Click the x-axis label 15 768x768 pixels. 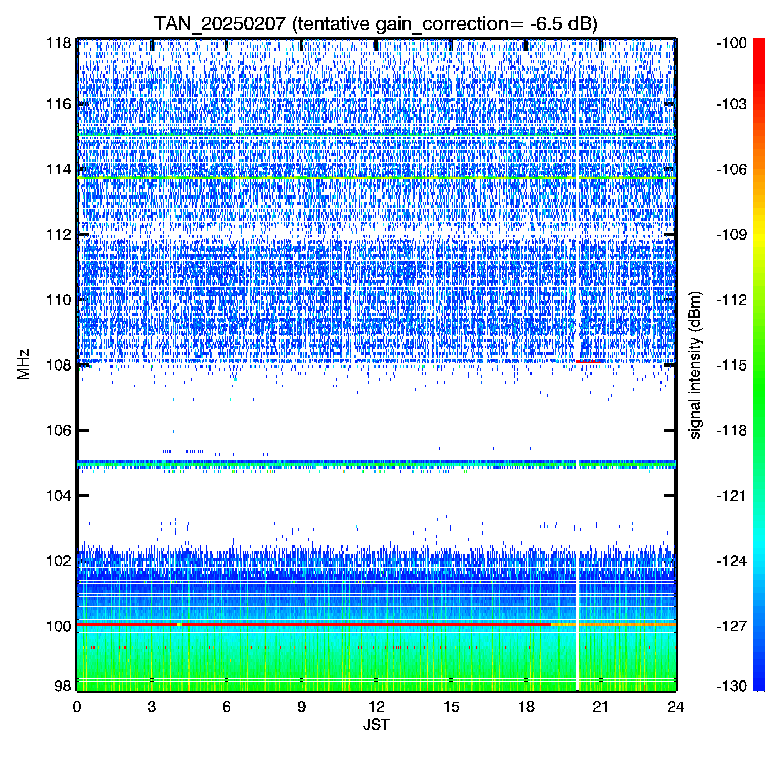[x=451, y=707]
